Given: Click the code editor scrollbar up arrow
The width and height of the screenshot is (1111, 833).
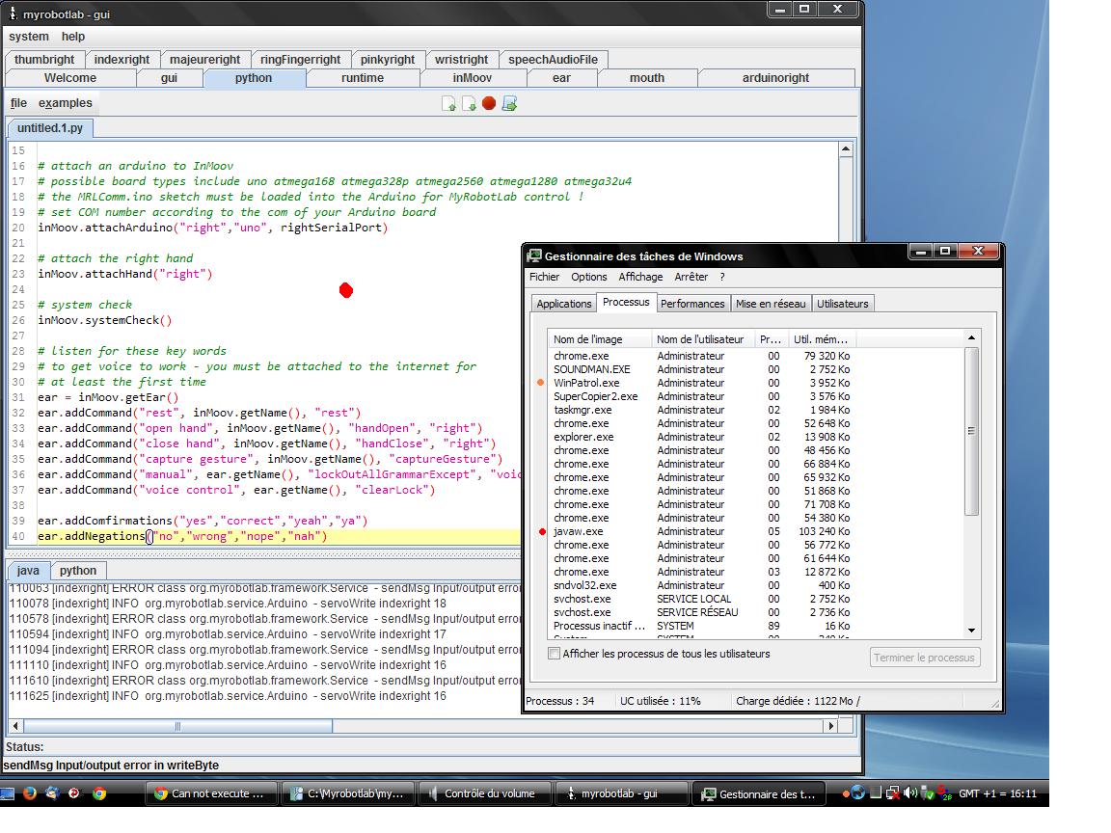Looking at the screenshot, I should (845, 149).
